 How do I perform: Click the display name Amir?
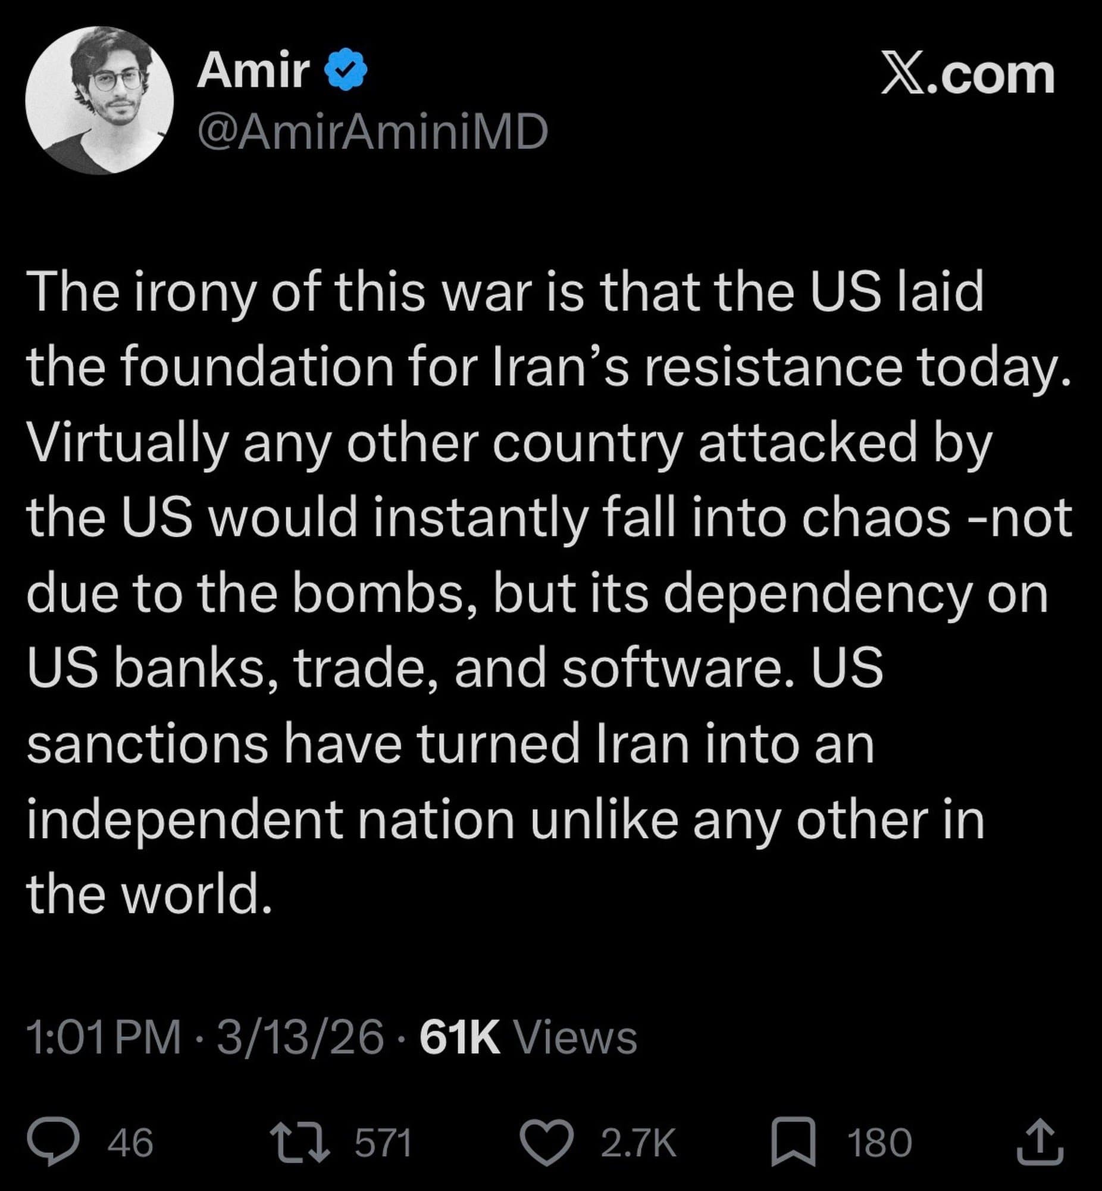click(253, 71)
